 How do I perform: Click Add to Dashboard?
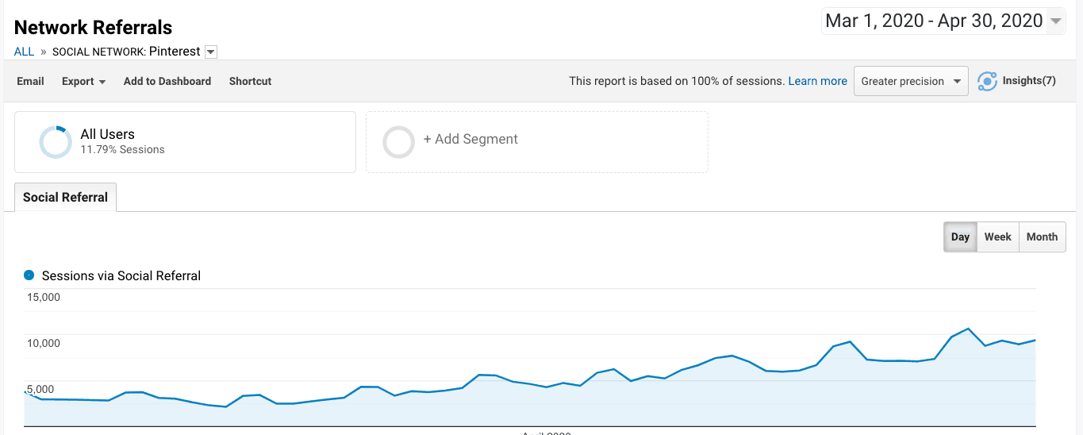pos(167,81)
